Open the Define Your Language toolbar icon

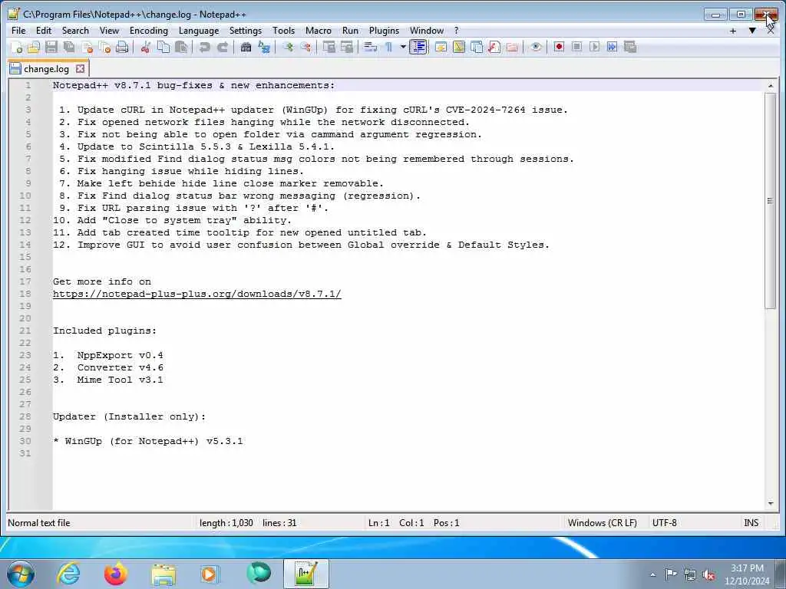click(x=441, y=47)
